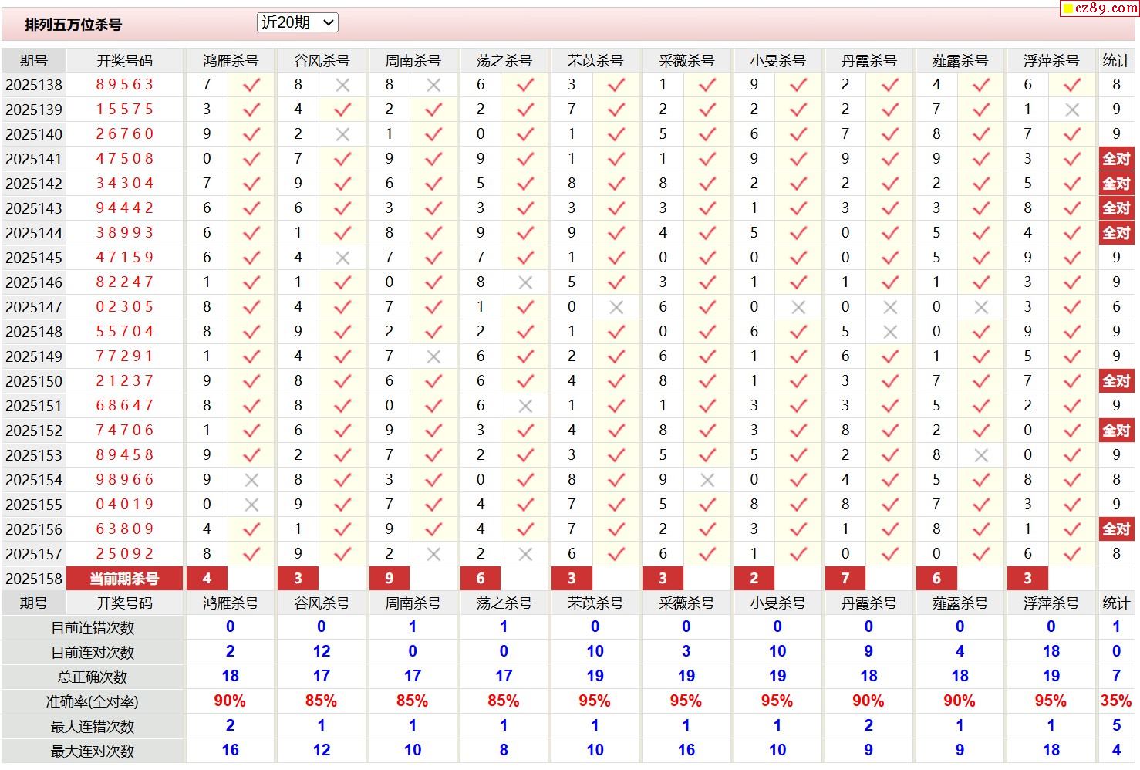Click the red check for 芣苡杀号 in row 2025152
Image resolution: width=1140 pixels, height=770 pixels.
[x=616, y=431]
